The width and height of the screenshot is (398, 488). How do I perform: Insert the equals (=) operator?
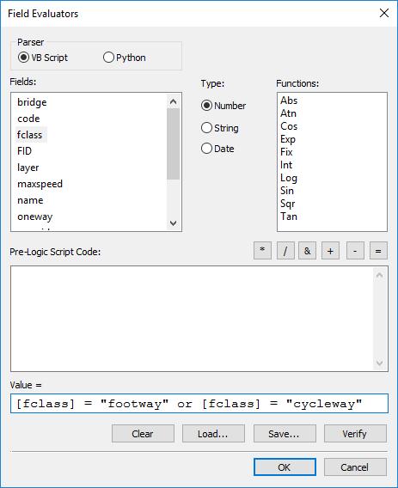point(378,251)
